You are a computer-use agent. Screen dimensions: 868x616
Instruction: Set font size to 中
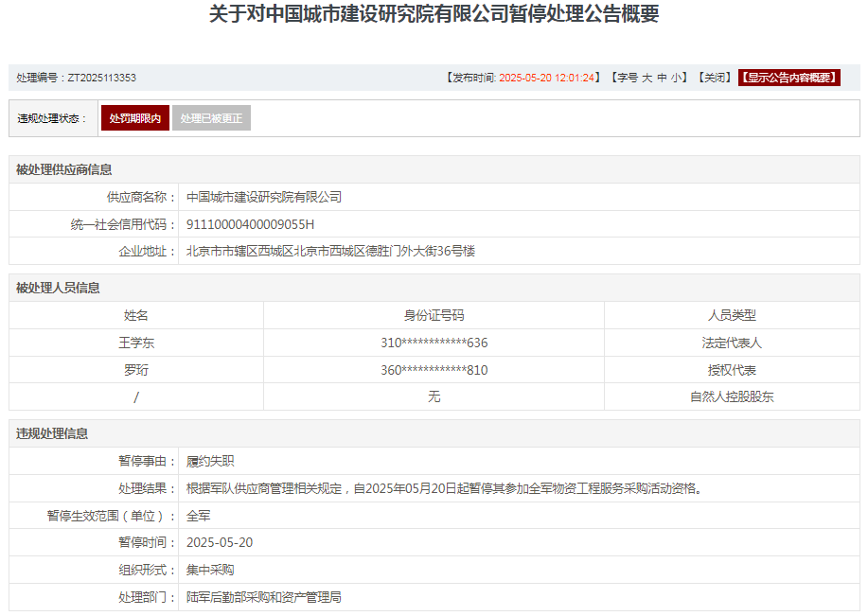tap(662, 78)
